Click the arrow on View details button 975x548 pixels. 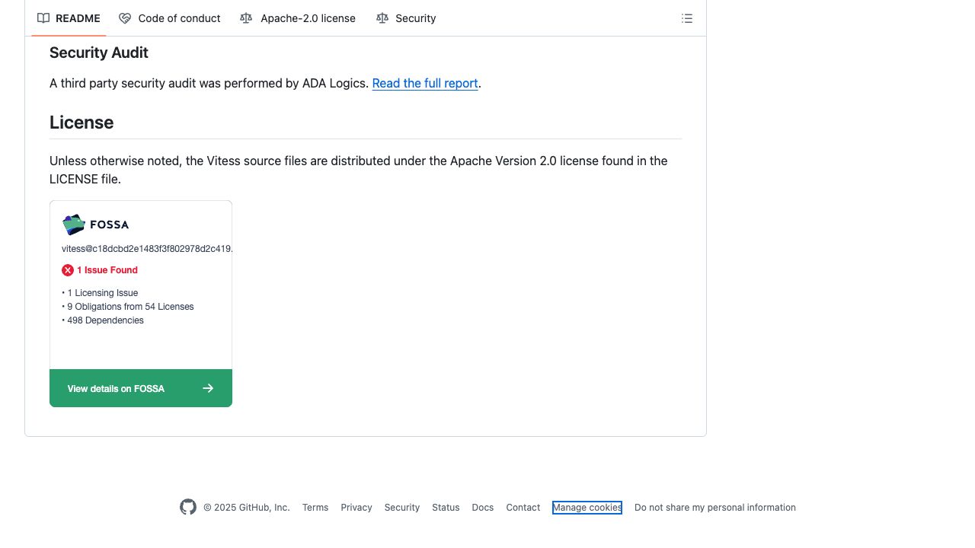coord(208,388)
